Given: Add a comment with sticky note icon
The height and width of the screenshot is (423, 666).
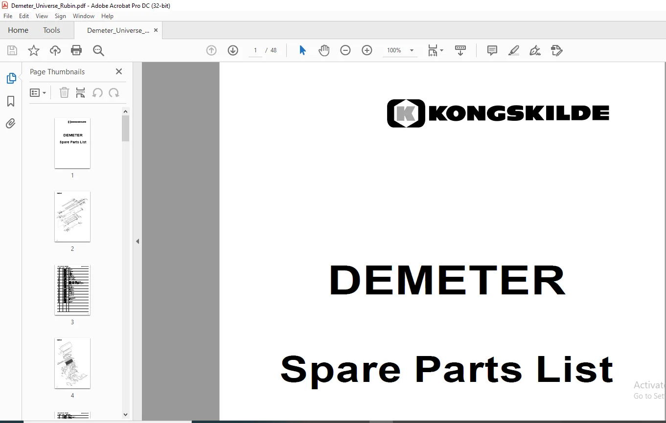Looking at the screenshot, I should click(492, 50).
